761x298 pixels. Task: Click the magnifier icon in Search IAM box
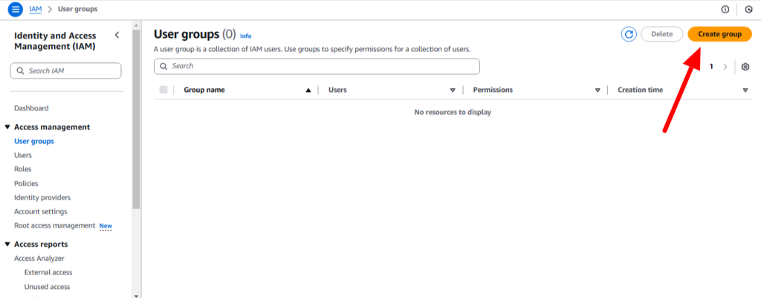click(20, 70)
